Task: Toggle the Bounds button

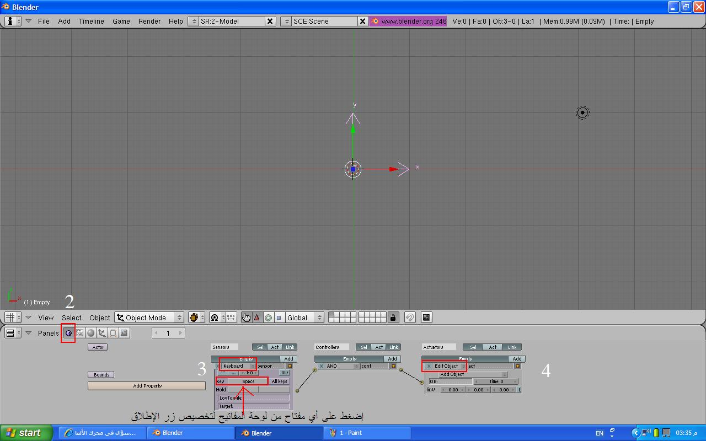Action: click(x=101, y=375)
